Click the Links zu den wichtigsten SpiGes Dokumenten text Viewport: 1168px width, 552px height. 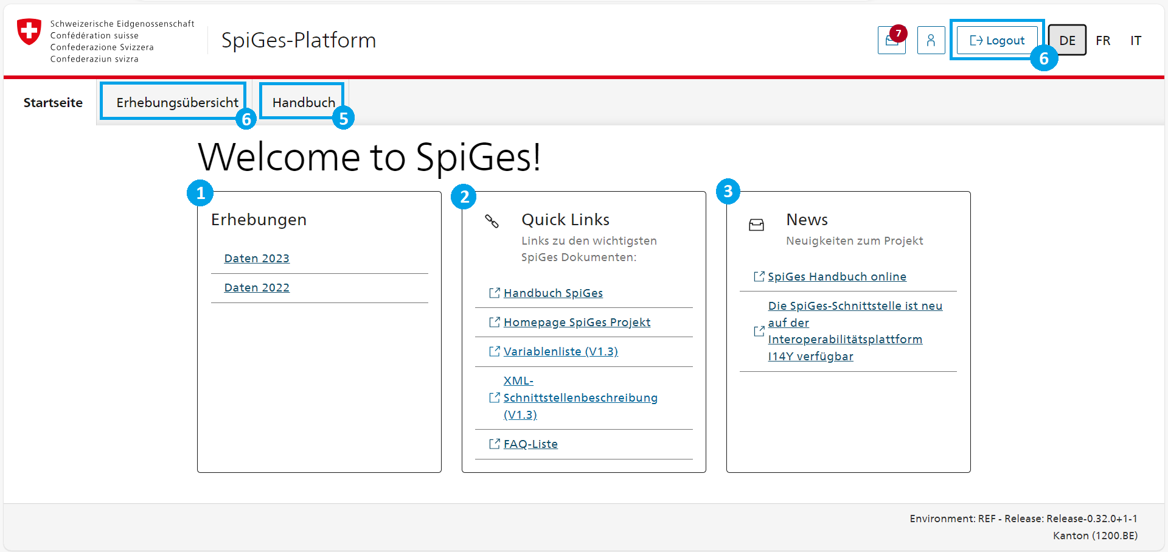tap(589, 249)
